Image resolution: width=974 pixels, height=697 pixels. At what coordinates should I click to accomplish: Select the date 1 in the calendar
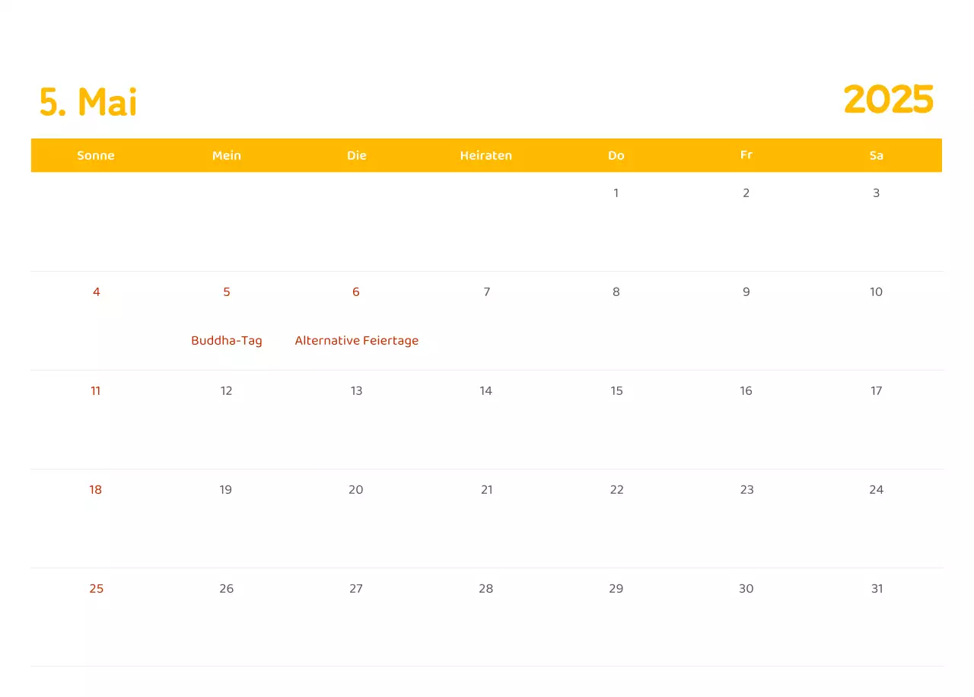pyautogui.click(x=616, y=193)
